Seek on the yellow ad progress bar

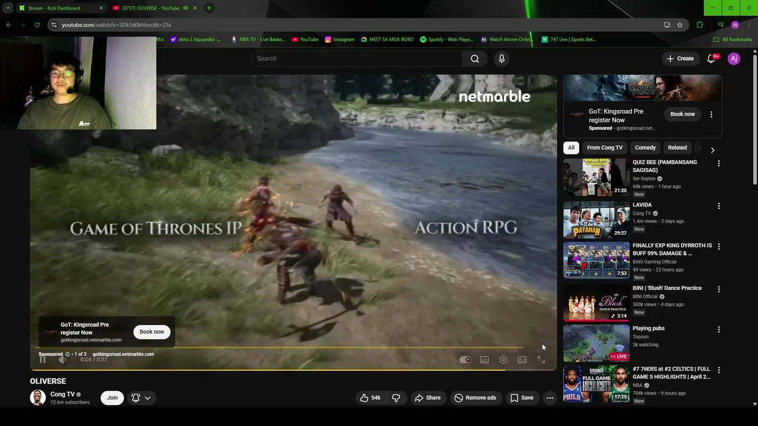[278, 348]
